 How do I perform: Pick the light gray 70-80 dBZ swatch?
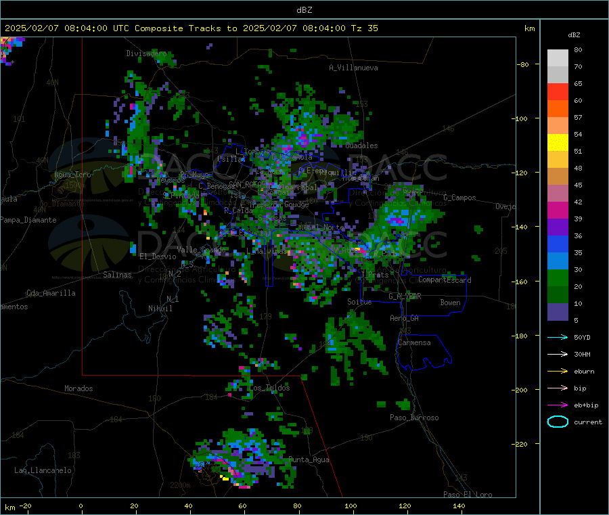click(x=558, y=58)
